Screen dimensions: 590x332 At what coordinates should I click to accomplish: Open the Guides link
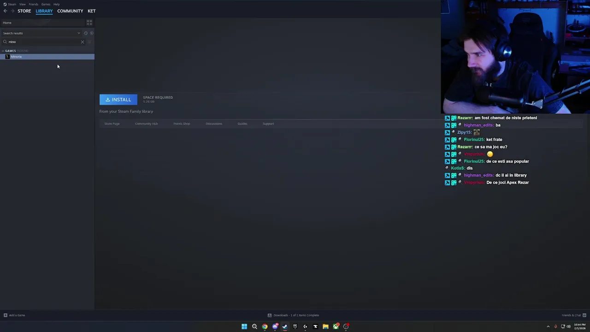[x=242, y=124]
